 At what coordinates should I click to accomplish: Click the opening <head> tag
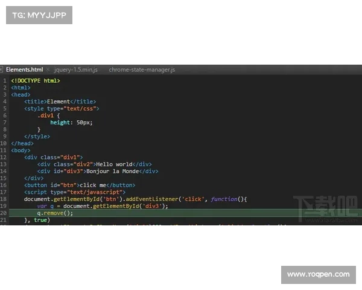point(21,95)
